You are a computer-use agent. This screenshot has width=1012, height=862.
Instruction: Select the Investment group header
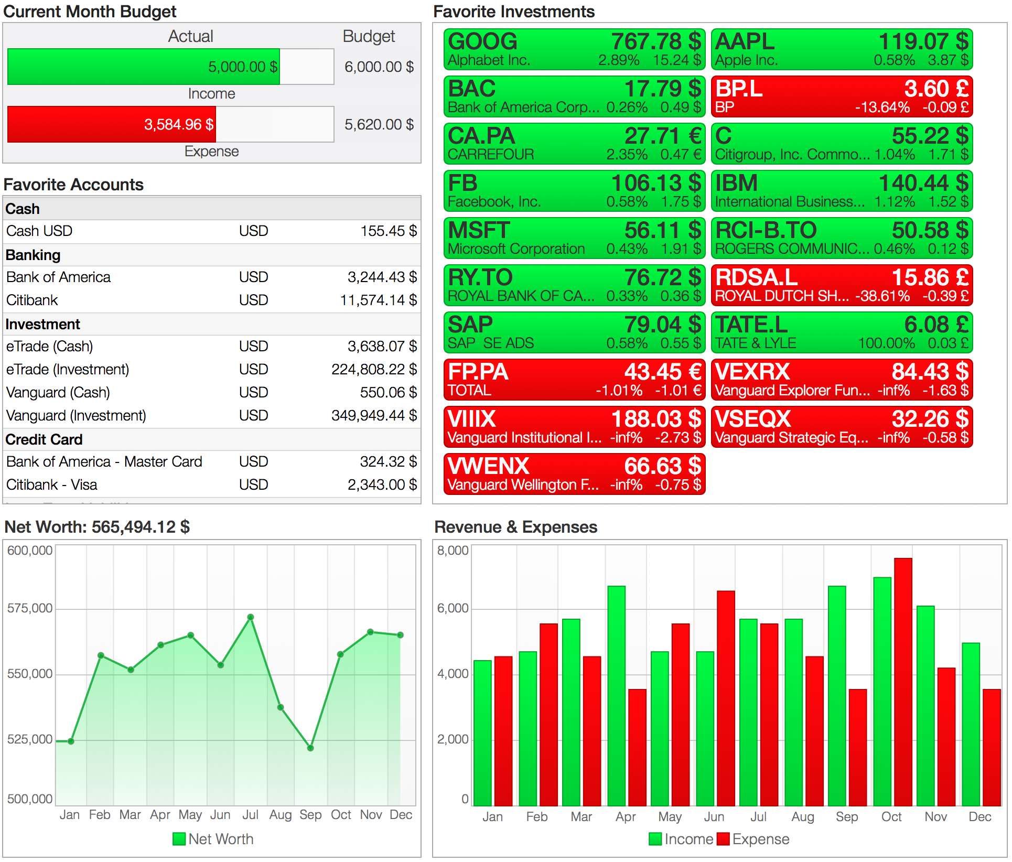212,324
